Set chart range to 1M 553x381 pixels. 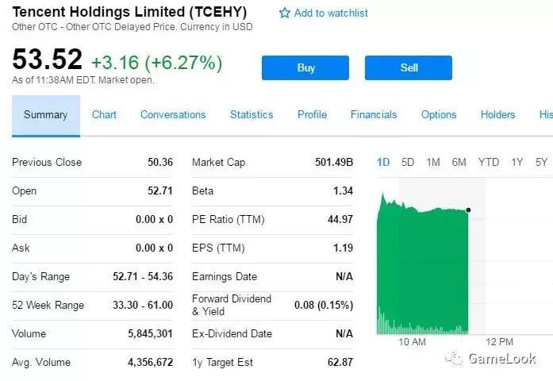[x=433, y=163]
